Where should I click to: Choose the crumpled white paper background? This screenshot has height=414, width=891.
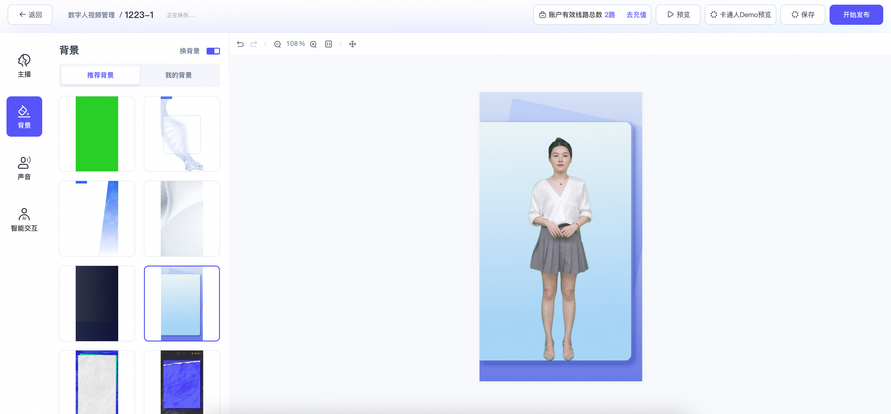point(97,382)
